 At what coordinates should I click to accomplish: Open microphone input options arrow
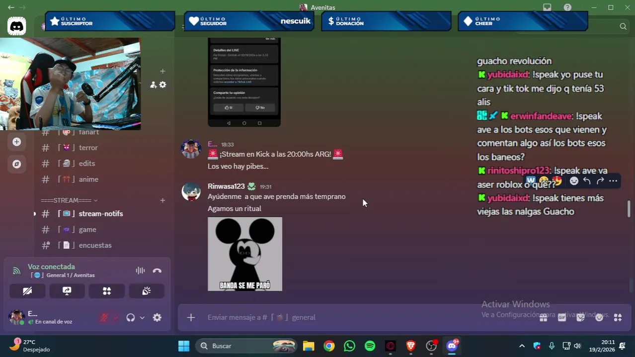tap(116, 318)
